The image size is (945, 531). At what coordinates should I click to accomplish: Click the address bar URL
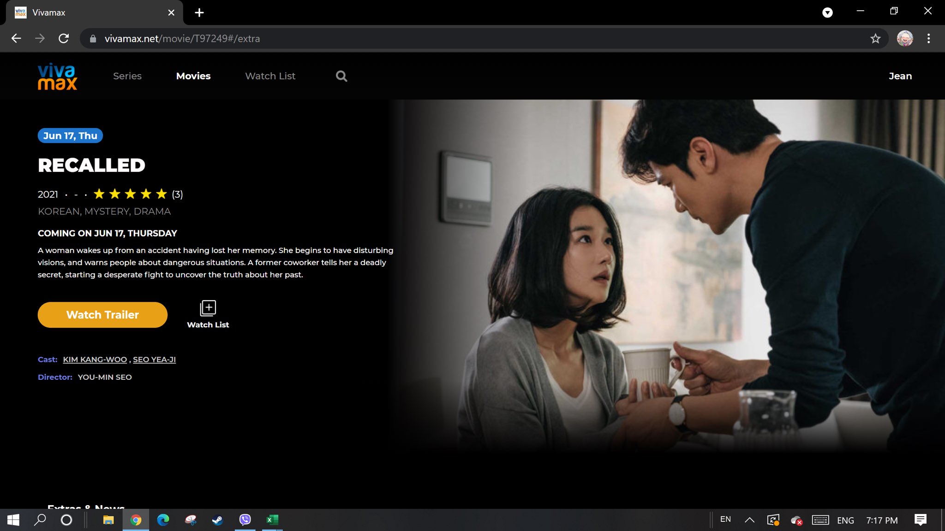pos(182,39)
